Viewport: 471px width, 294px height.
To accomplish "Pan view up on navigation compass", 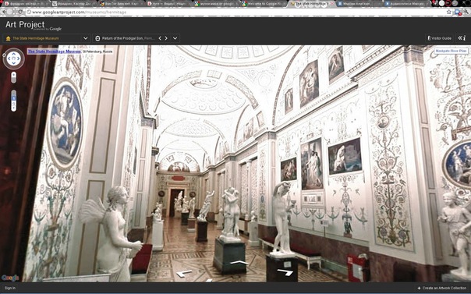I will click(13, 54).
